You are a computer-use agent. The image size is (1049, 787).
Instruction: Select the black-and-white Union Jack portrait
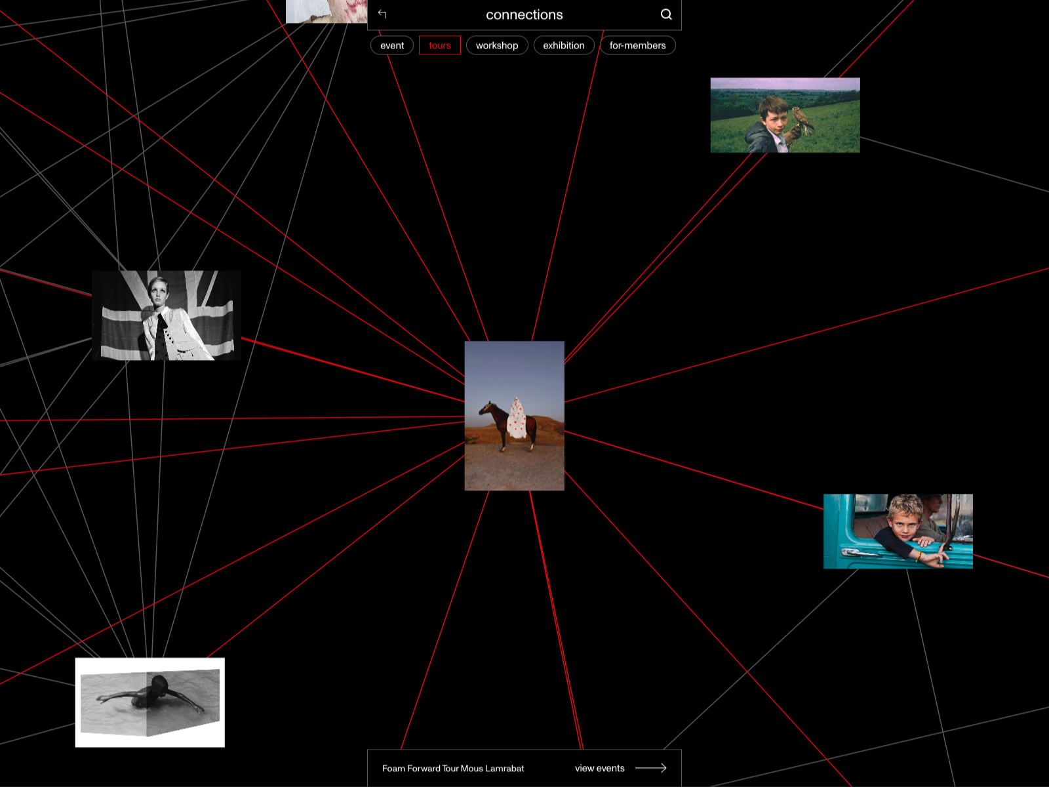coord(167,315)
